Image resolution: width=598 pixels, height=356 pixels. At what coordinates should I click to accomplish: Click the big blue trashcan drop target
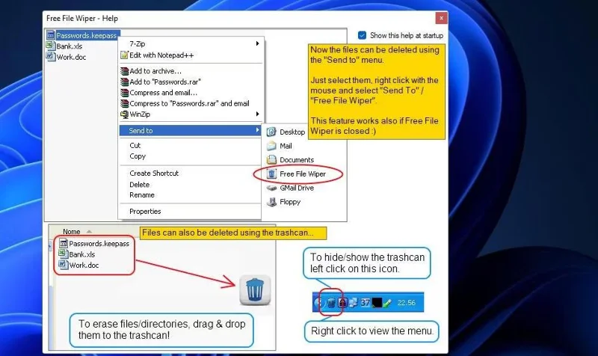pyautogui.click(x=255, y=290)
